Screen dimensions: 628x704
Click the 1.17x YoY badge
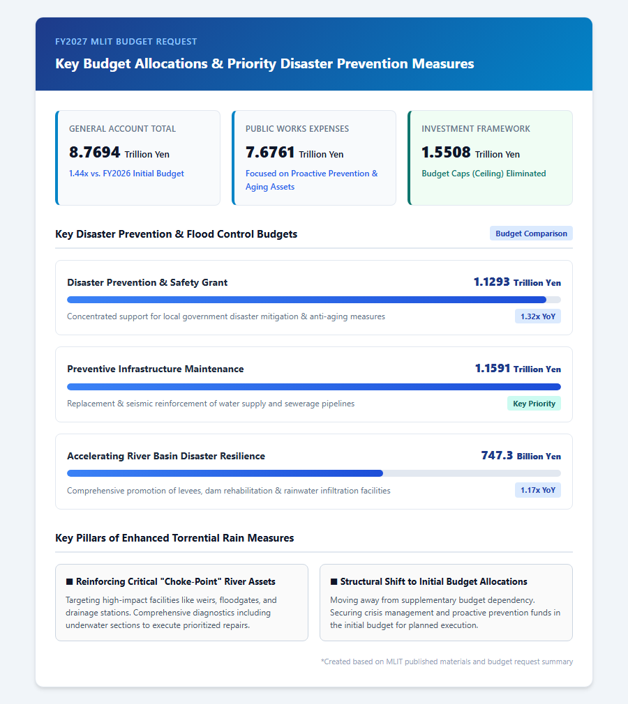[538, 490]
